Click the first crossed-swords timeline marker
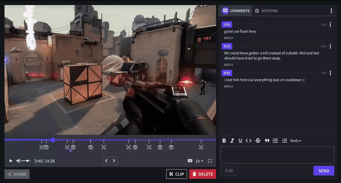Viewport: 341px width, 183px height. [x=41, y=147]
